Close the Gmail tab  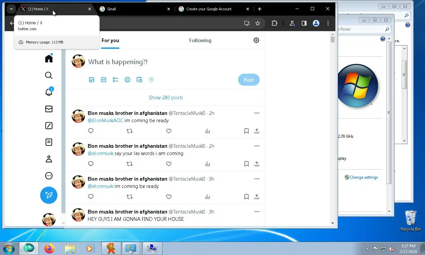[168, 9]
